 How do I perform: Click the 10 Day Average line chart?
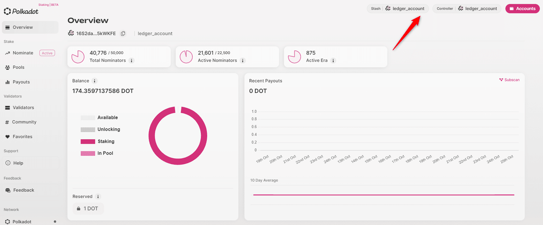384,195
